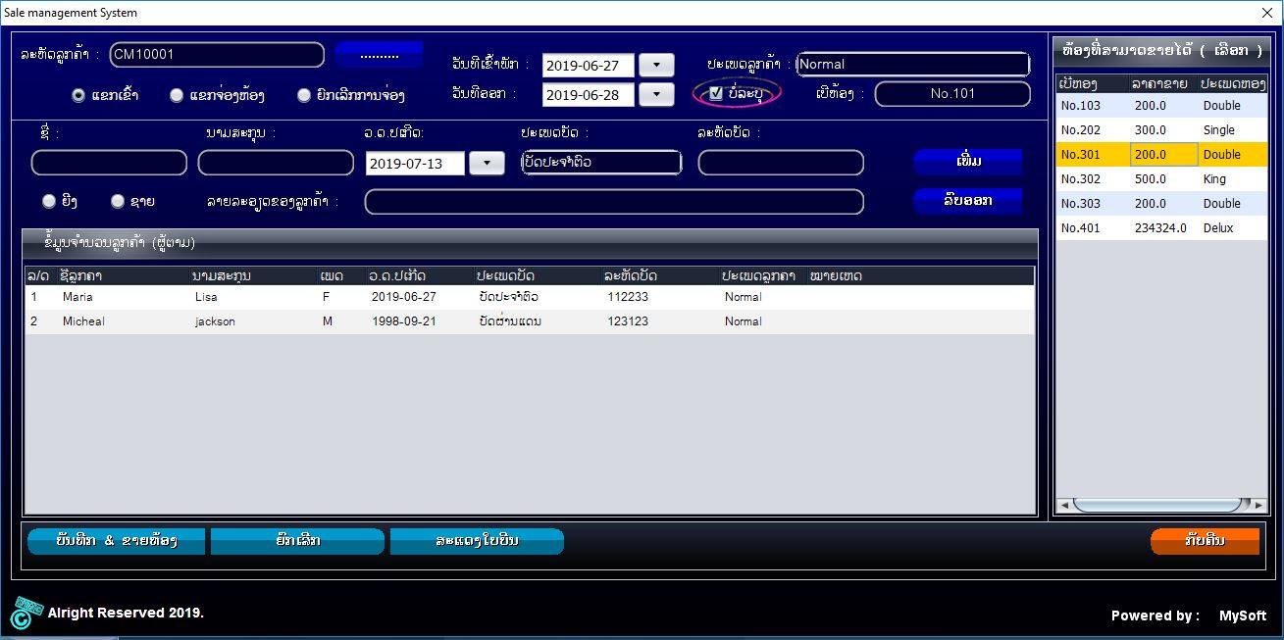Image resolution: width=1284 pixels, height=640 pixels.
Task: Select room No.302 King in list
Action: [x=1161, y=179]
